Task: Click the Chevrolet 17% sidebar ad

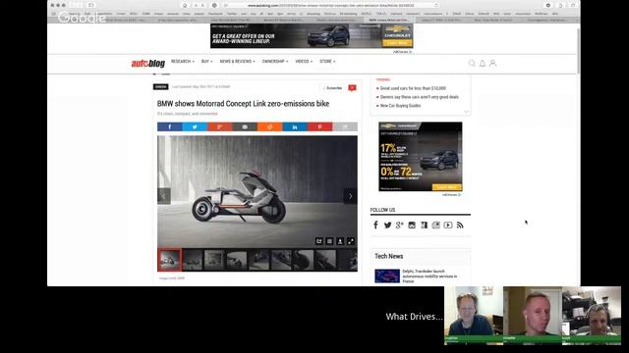Action: click(421, 157)
